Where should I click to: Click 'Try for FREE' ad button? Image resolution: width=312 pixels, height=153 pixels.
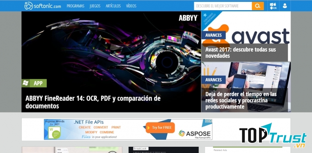click(160, 128)
